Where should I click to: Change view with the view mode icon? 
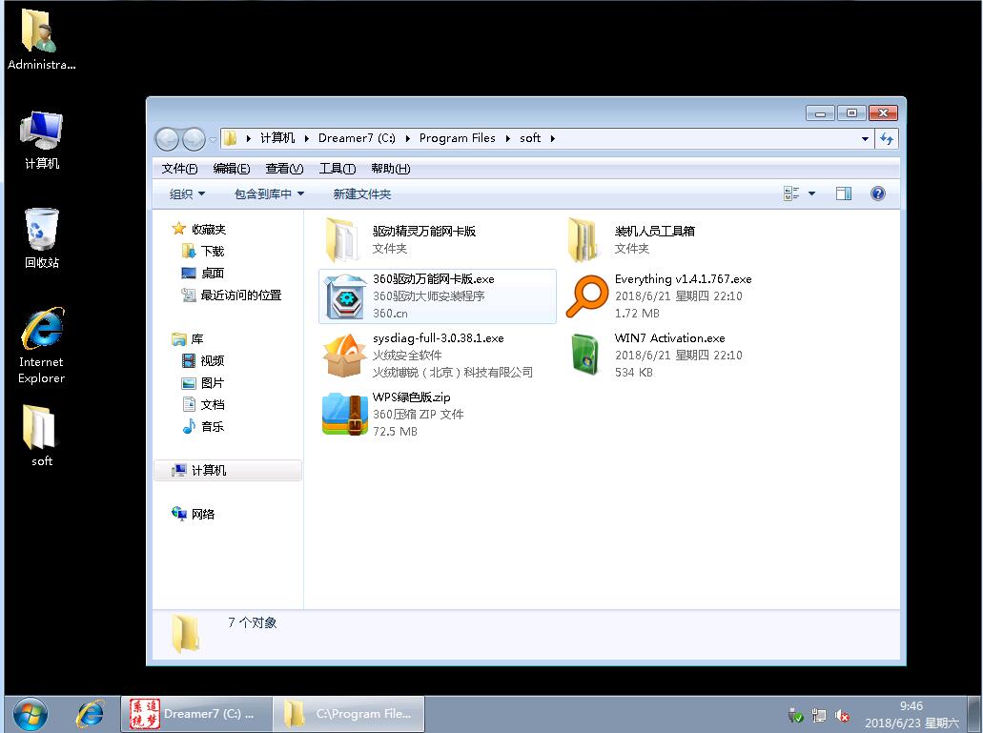(791, 193)
